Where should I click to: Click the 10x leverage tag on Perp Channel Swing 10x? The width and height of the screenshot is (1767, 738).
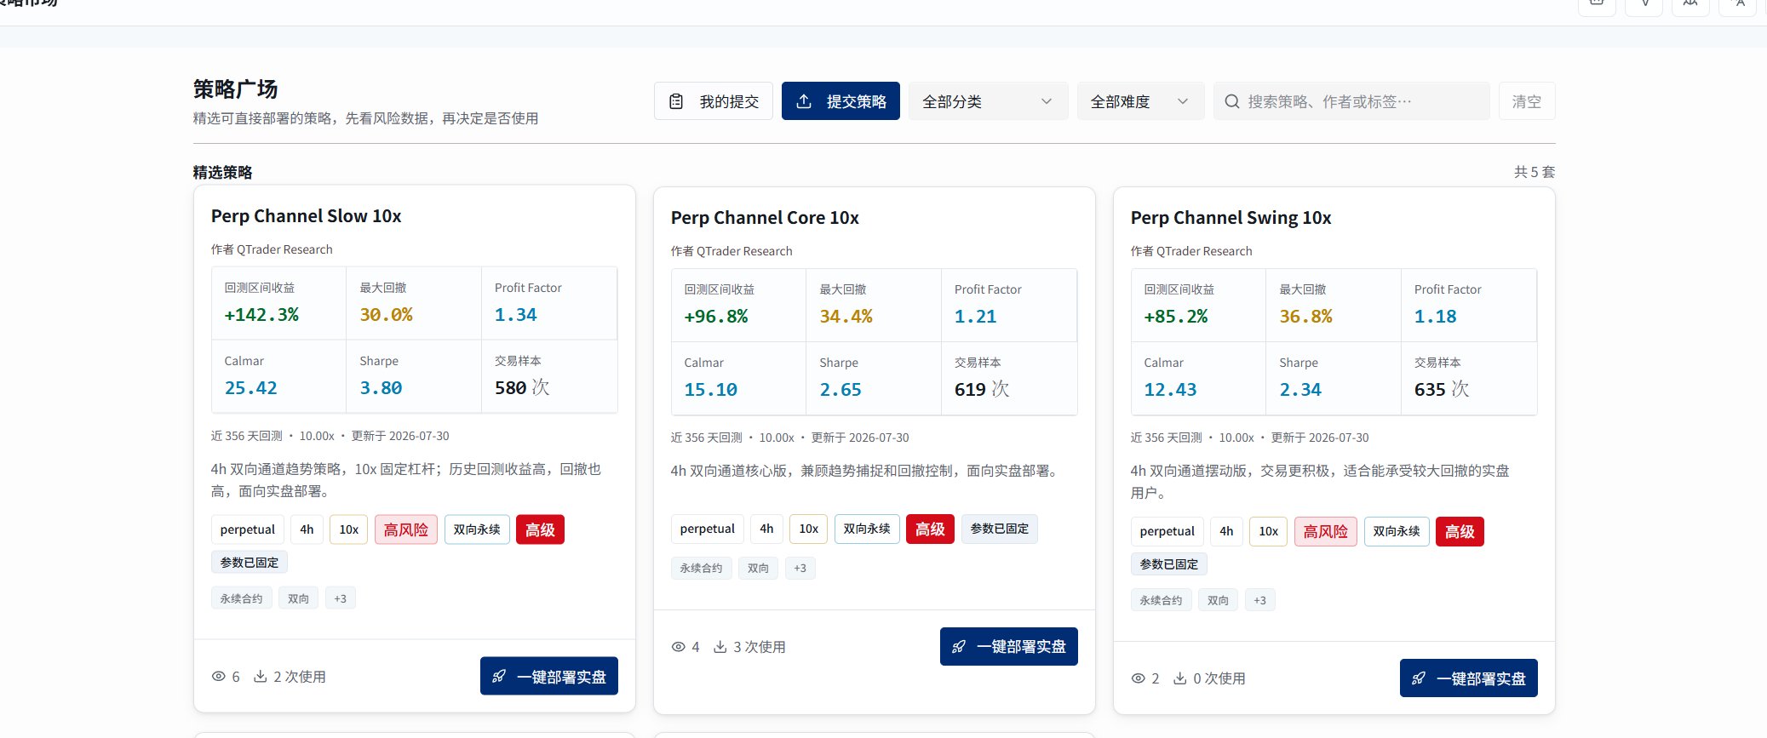[x=1269, y=531]
